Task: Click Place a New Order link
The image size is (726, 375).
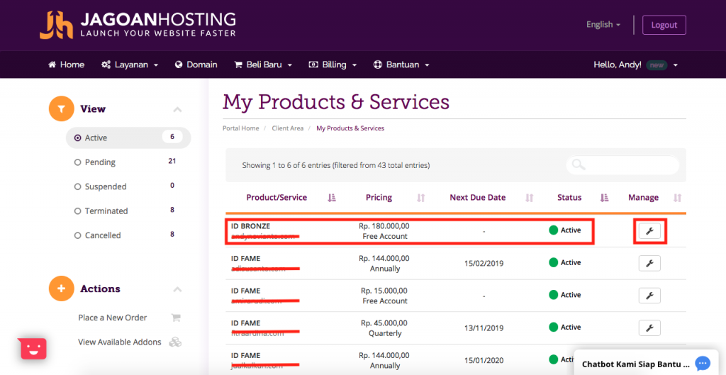Action: click(113, 318)
